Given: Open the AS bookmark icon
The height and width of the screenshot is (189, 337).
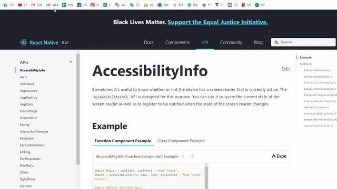Looking at the screenshot, I should click(146, 5).
